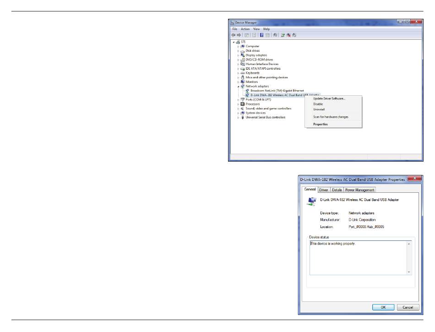Close the D-Link adapter Properties dialog
Image resolution: width=435 pixels, height=332 pixels.
pos(415,178)
